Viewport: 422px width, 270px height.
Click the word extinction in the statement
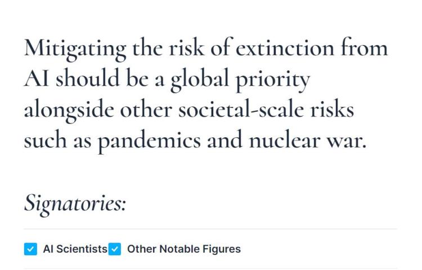(284, 49)
